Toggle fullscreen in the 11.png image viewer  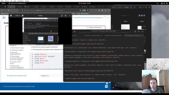point(62,16)
